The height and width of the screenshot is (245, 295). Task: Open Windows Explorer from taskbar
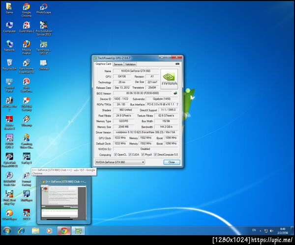coord(35,231)
